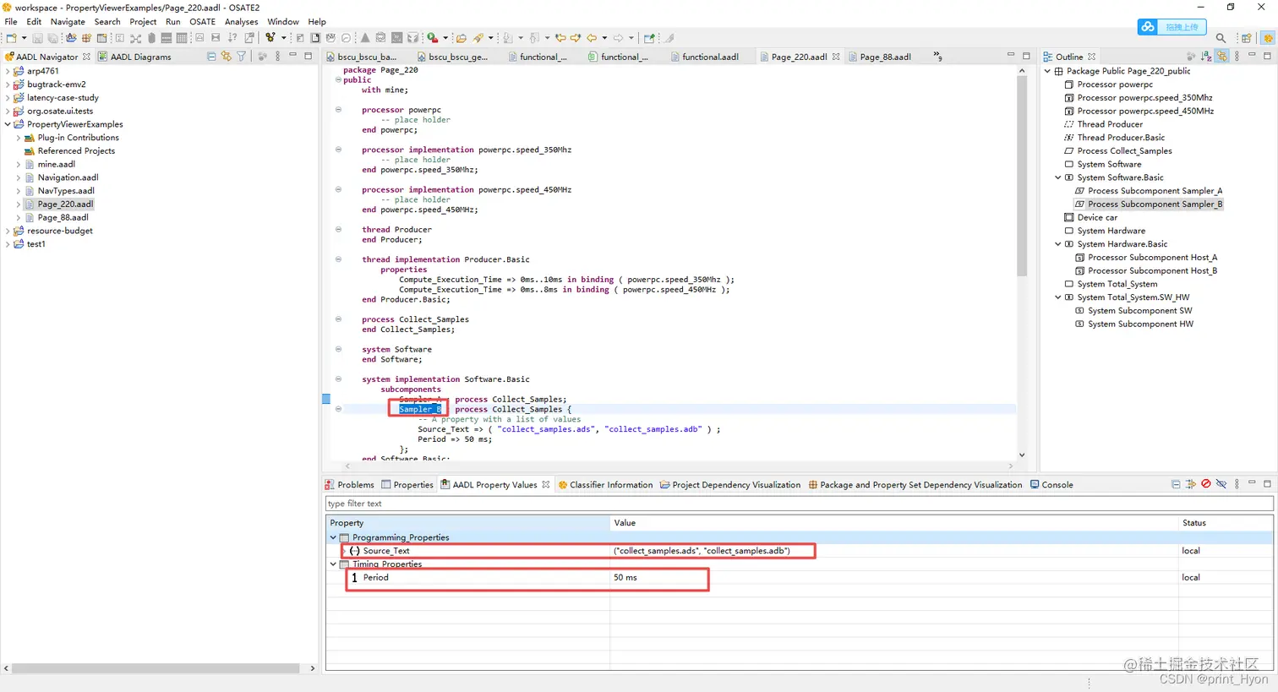Toggle Link with Editor in Outline view
The height and width of the screenshot is (692, 1278).
(x=1221, y=57)
